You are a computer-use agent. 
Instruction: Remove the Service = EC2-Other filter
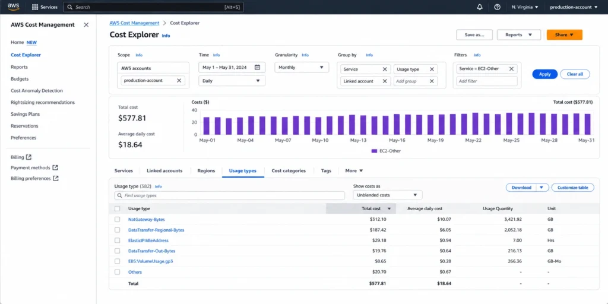[511, 69]
